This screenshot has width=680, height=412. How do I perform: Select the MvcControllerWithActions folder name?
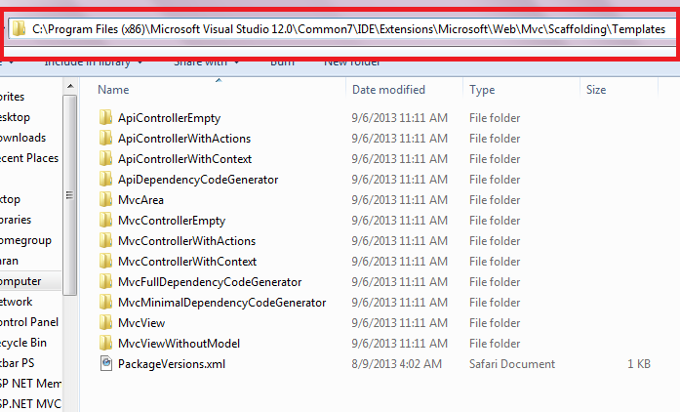187,241
